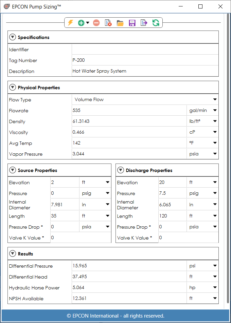231x323 pixels.
Task: Click the EPCON International copyright footer text
Action: (115, 316)
